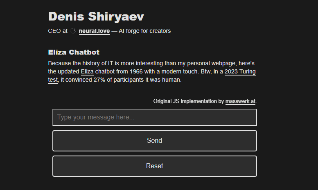Click the heart icon beside neural.love

point(73,31)
